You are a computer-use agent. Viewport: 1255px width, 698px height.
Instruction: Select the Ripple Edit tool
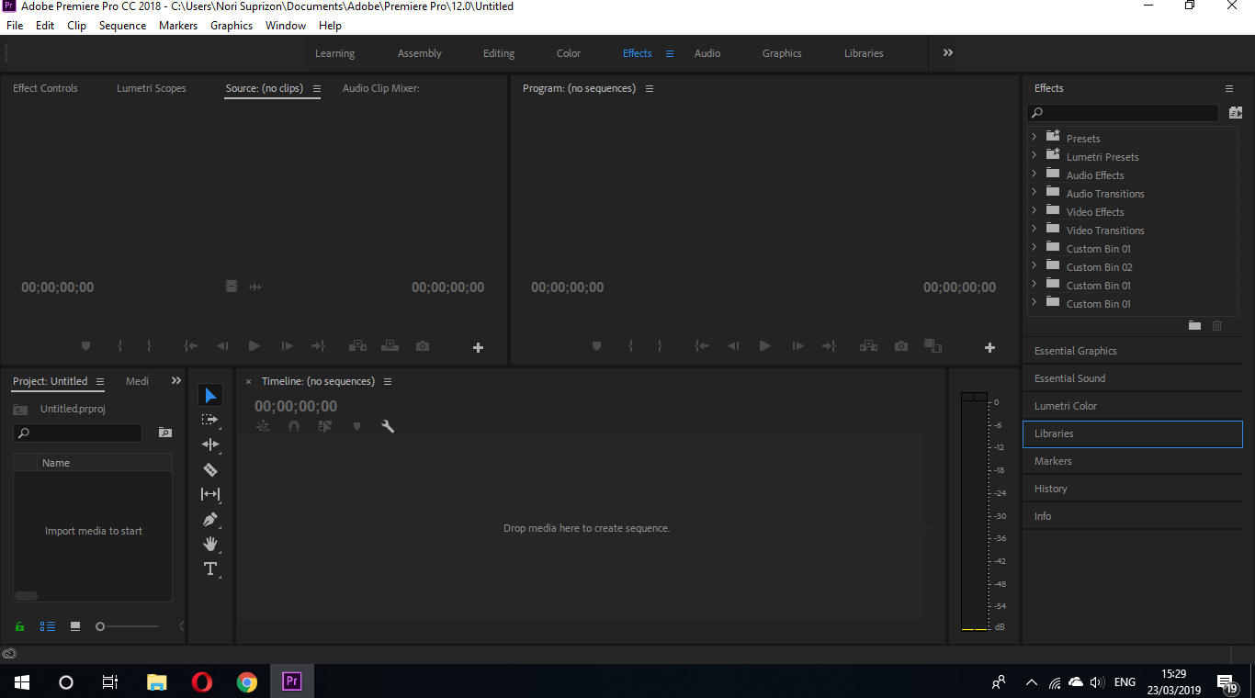point(210,445)
